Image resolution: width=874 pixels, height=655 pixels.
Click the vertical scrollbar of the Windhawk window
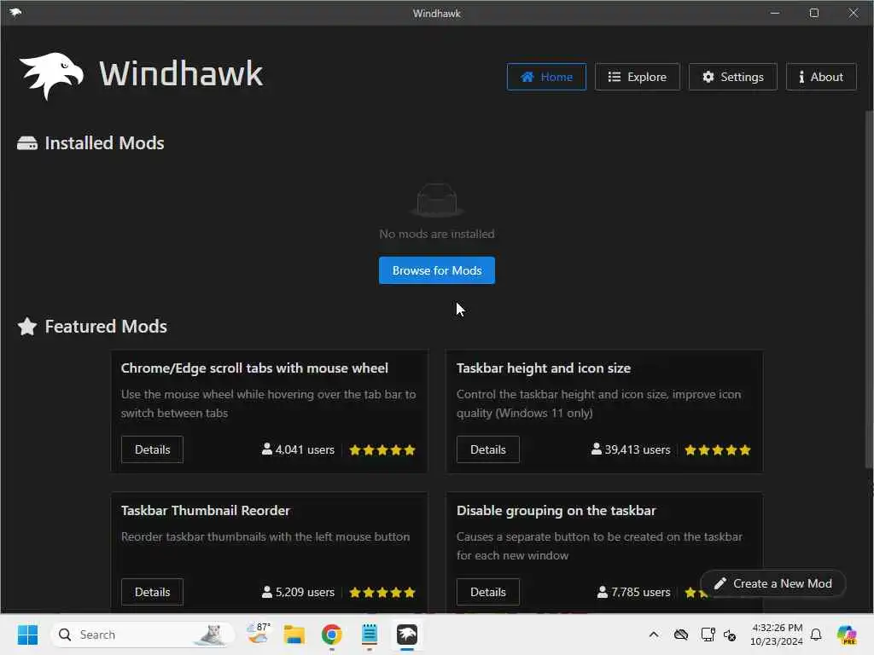coord(868,290)
